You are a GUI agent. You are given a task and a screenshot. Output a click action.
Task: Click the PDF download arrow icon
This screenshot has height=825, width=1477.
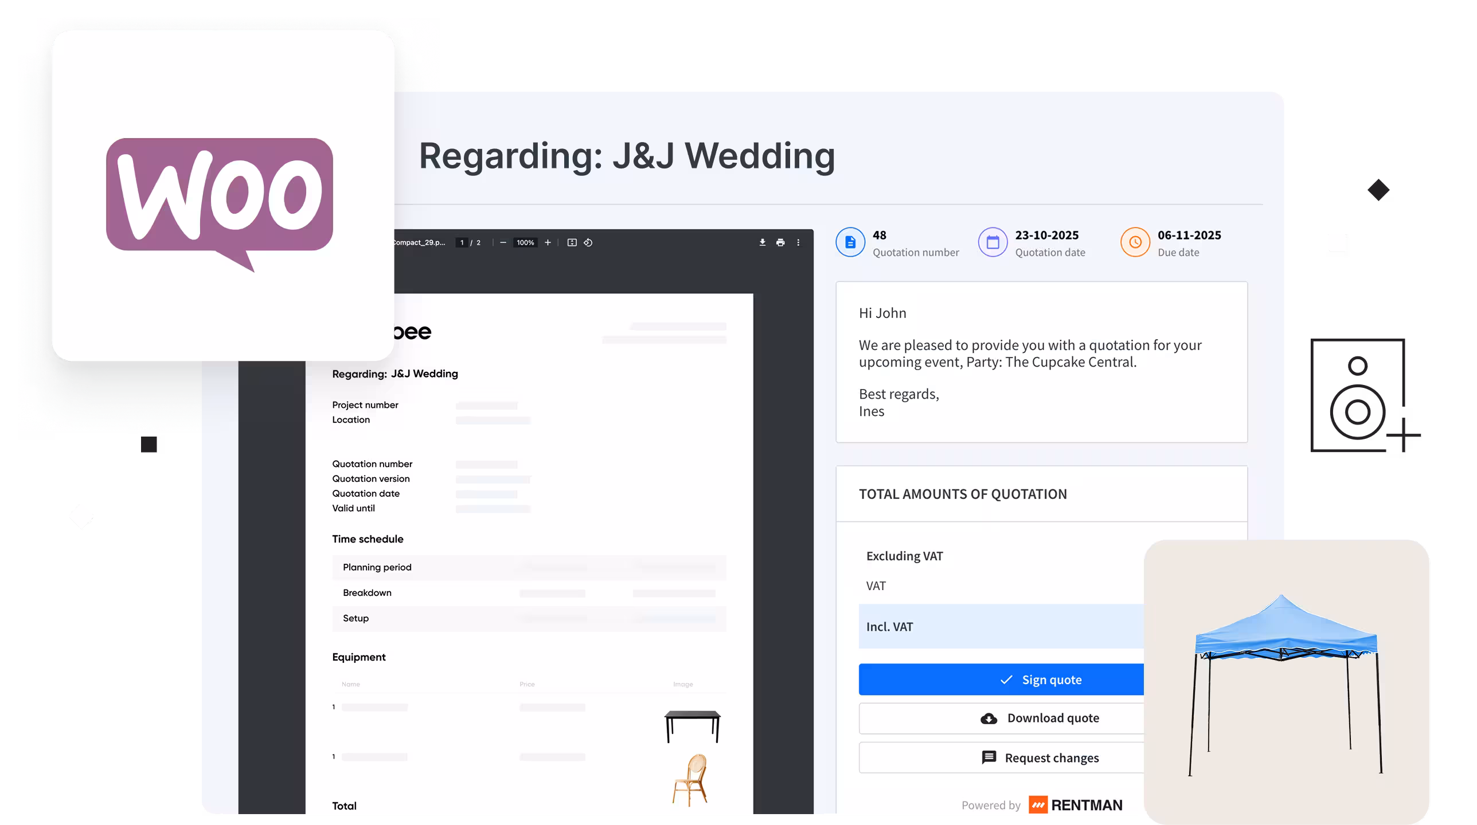tap(762, 242)
